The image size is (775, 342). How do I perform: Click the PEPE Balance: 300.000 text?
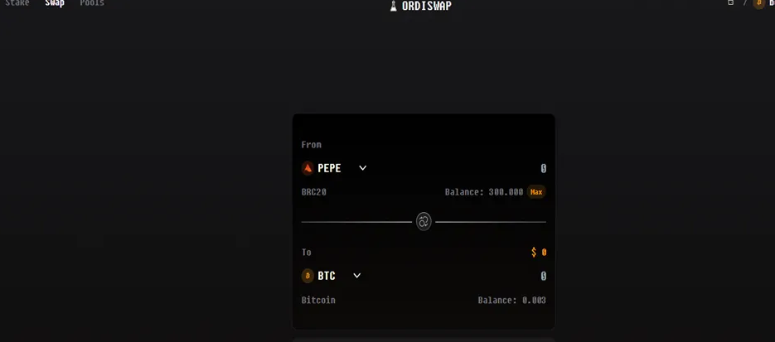coord(483,192)
